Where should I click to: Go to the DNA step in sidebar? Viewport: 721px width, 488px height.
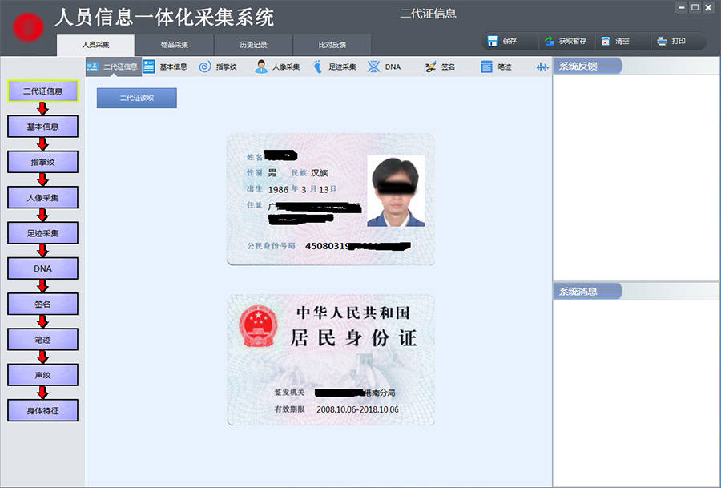(42, 268)
